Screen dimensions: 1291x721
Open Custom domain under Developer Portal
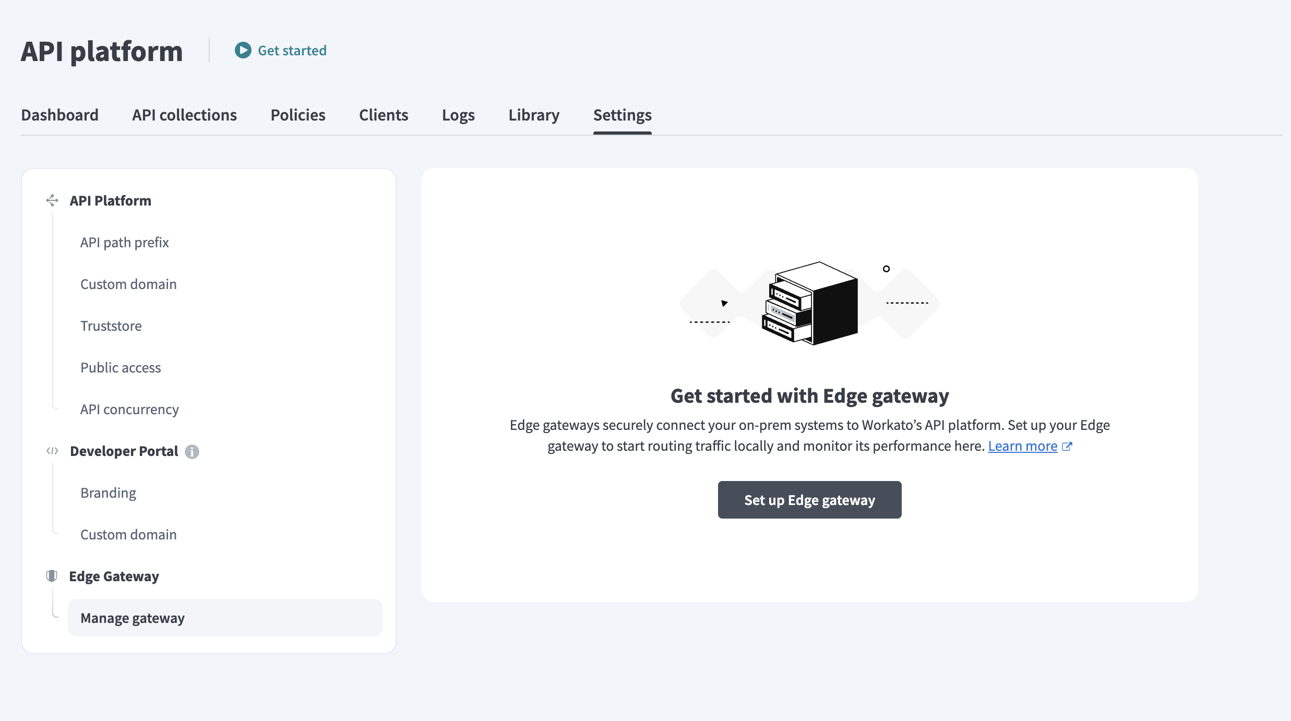click(x=128, y=534)
